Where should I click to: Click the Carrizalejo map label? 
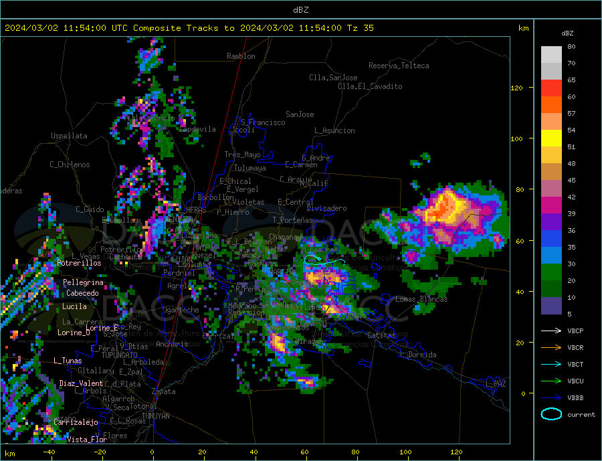76,423
